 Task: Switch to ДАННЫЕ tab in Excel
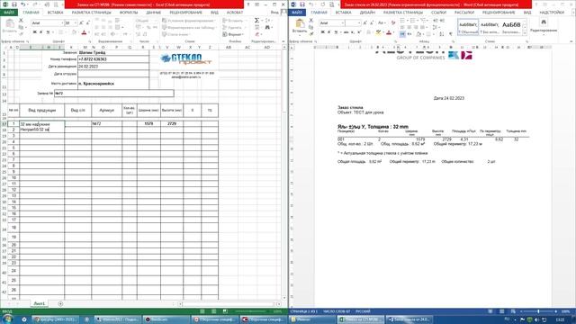coord(154,13)
